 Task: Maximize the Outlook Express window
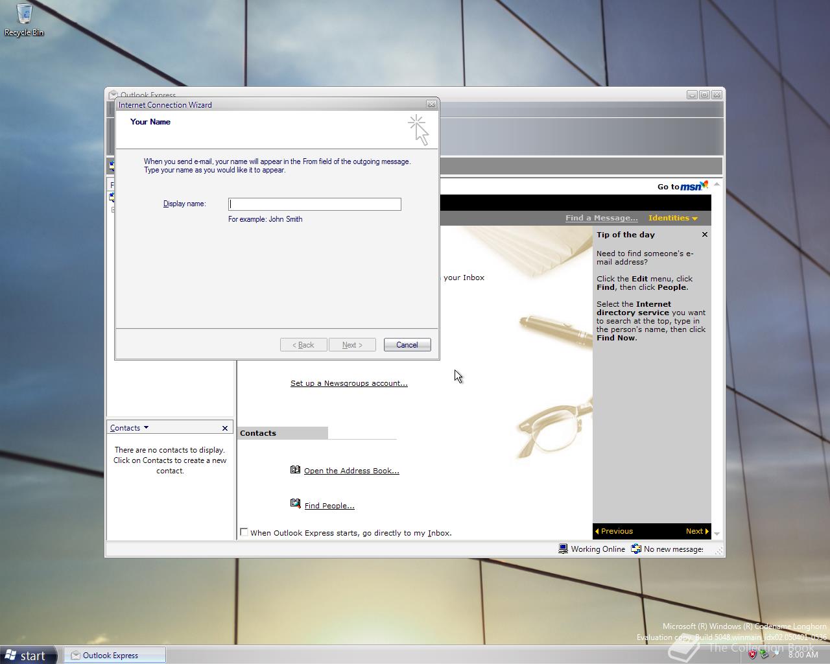pyautogui.click(x=704, y=95)
